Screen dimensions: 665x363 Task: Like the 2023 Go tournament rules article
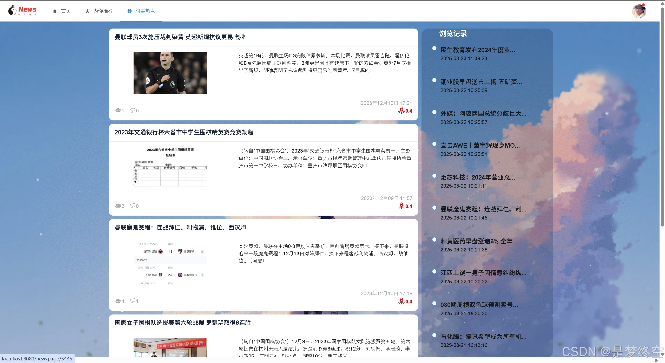tap(118, 206)
